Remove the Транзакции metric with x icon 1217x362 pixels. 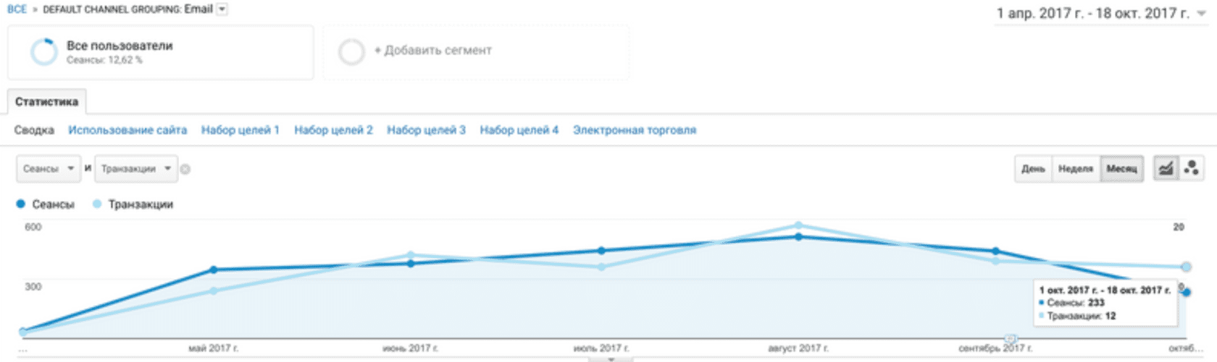click(x=185, y=169)
